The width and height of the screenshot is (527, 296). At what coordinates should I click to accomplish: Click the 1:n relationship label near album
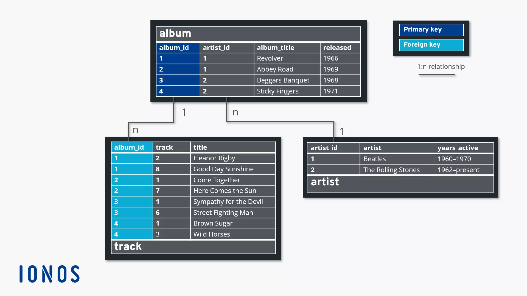[441, 66]
